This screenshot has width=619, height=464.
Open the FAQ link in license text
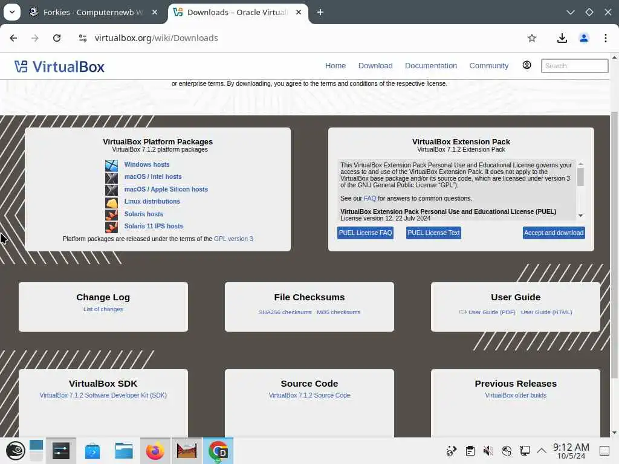tap(370, 198)
